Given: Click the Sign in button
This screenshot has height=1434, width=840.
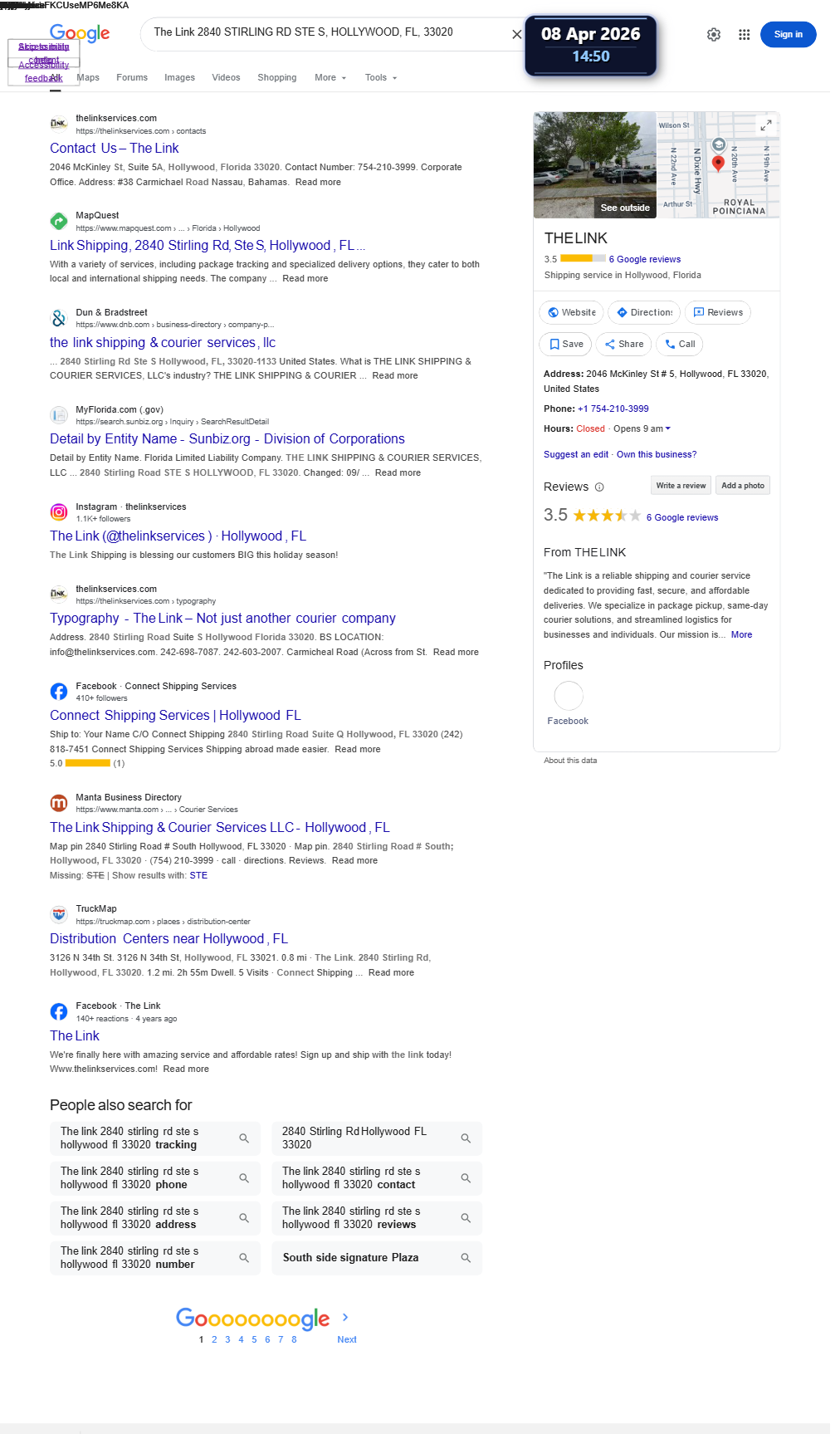Looking at the screenshot, I should 788,35.
